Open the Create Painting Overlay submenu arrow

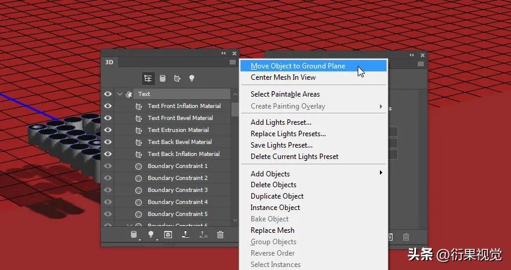(x=381, y=106)
